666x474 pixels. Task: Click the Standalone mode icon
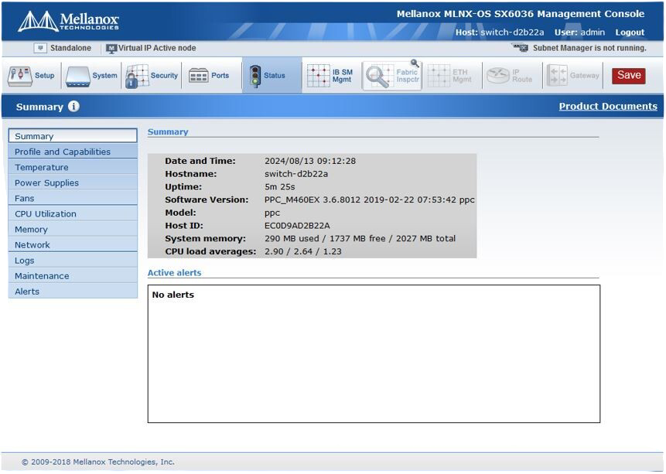pos(40,48)
